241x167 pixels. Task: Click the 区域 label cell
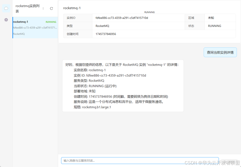click(x=195, y=18)
